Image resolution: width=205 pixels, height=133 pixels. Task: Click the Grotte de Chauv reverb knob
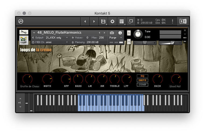tap(27, 79)
